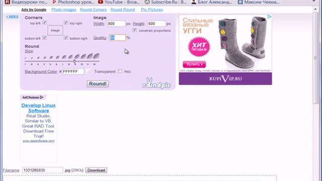Viewport: 322px width, 181px height.
Task: Open the Pic Pictures ad link
Action: click(152, 10)
